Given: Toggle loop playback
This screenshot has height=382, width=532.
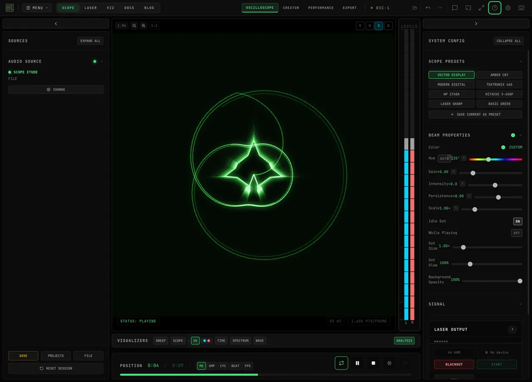Looking at the screenshot, I should tap(341, 363).
